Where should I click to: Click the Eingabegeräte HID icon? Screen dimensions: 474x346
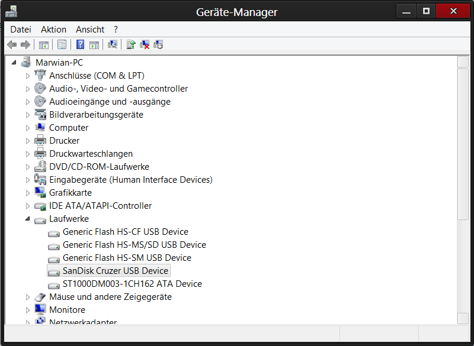(x=40, y=179)
